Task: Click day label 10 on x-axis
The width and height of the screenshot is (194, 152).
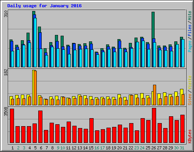Action: (x=63, y=148)
